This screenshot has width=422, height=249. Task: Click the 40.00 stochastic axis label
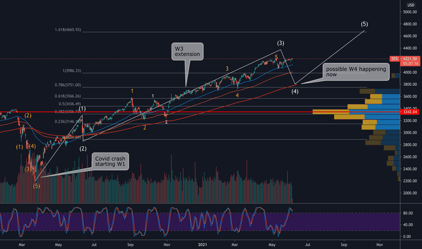pos(408,225)
